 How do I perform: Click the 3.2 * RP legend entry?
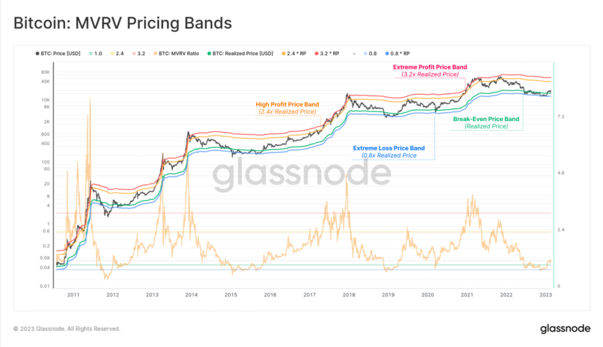[x=327, y=54]
